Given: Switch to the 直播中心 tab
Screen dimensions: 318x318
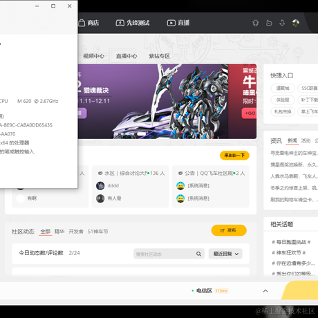Looking at the screenshot, I should coord(127,56).
